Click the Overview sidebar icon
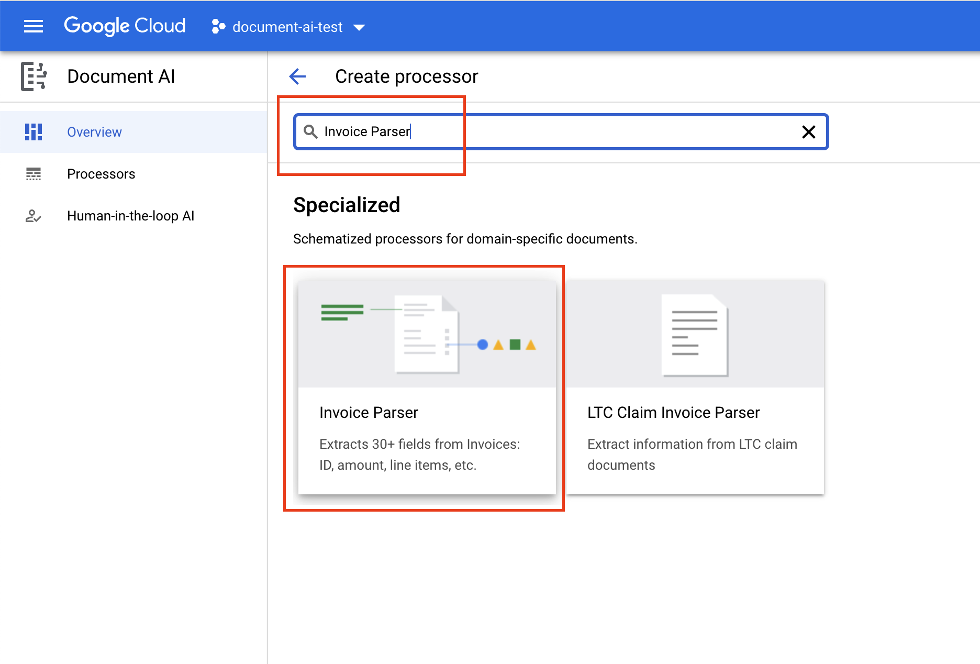980x664 pixels. pos(33,132)
